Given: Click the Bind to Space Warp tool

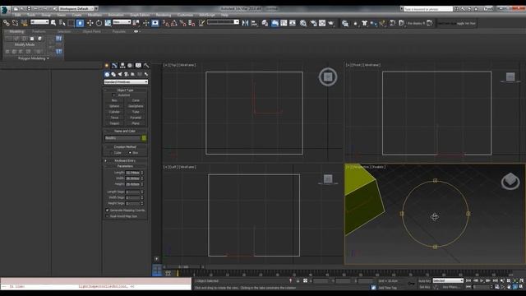Looking at the screenshot, I should (24, 23).
